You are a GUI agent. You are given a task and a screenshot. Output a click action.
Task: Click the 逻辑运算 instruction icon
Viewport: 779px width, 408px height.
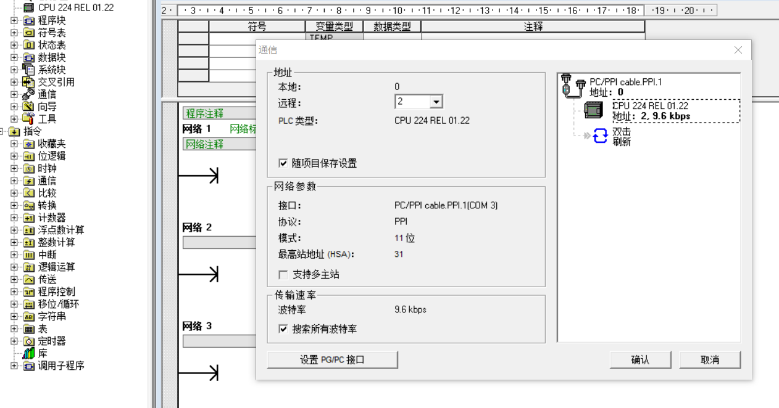[x=28, y=267]
